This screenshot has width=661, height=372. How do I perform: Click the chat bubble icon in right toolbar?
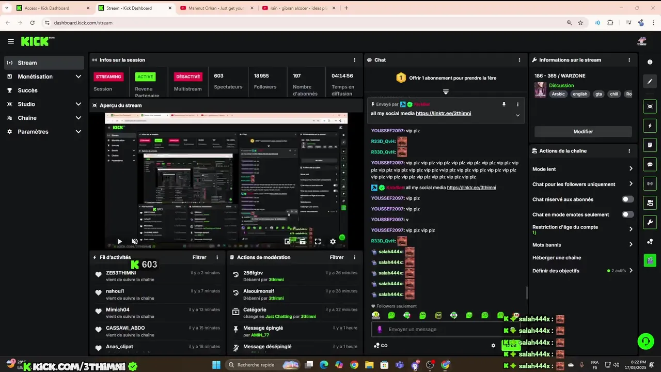[650, 164]
